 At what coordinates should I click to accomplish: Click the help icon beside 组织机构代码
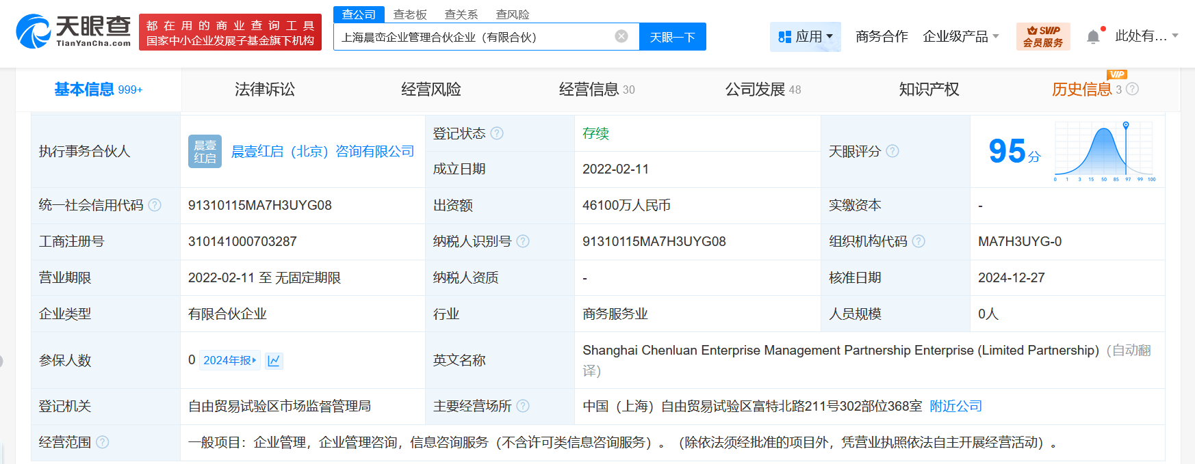[x=918, y=241]
